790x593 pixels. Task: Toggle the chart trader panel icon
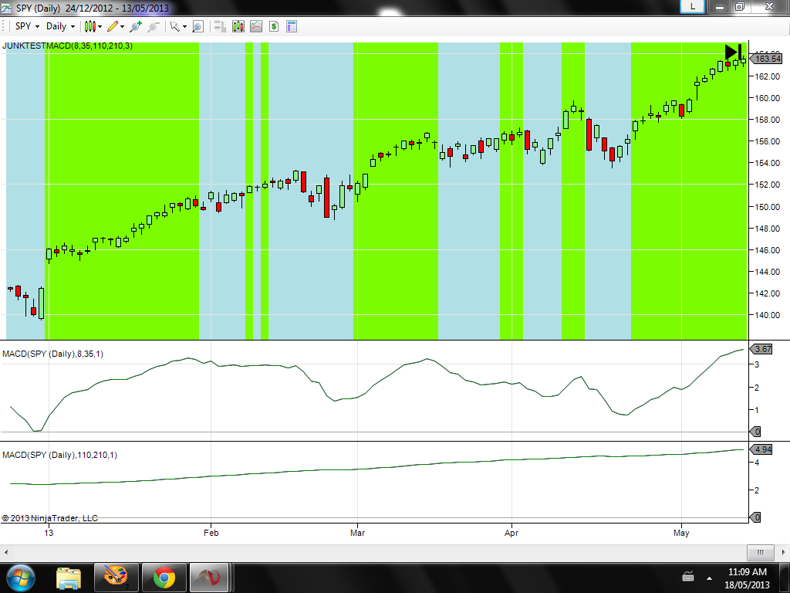click(x=220, y=26)
